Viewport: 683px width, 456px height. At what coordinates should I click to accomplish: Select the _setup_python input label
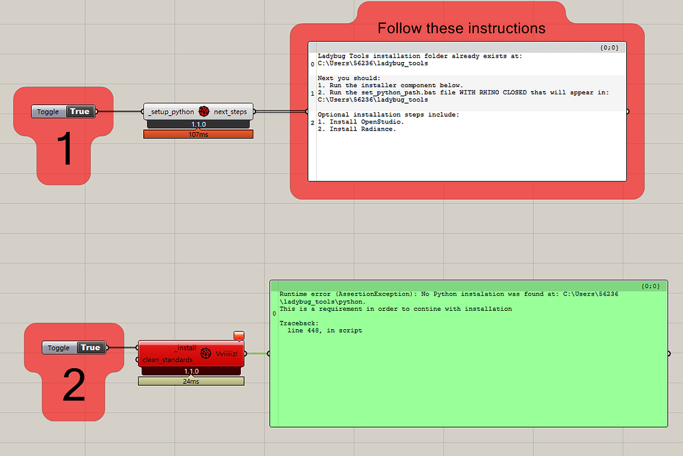click(172, 112)
